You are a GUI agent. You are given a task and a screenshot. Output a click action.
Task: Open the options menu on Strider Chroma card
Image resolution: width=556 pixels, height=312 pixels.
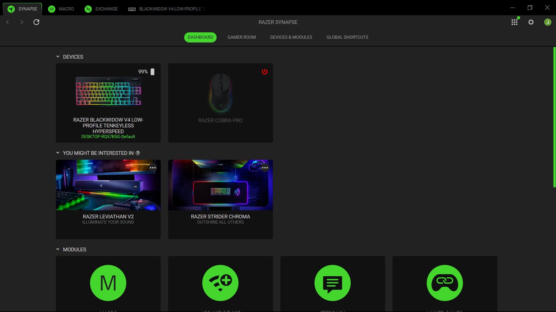(x=265, y=168)
